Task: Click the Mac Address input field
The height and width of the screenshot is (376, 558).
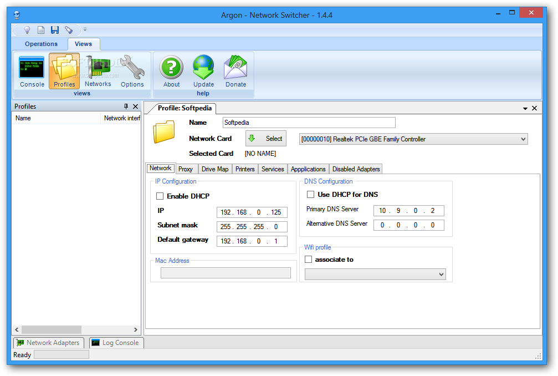Action: click(x=226, y=273)
